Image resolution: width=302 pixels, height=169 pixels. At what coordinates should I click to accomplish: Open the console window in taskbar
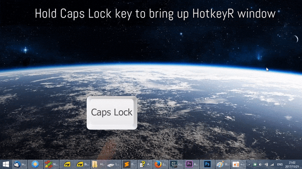click(x=176, y=164)
